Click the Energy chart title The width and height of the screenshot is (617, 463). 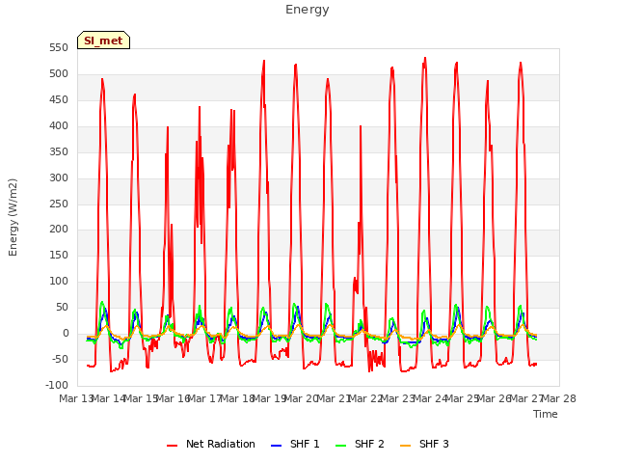coord(308,10)
